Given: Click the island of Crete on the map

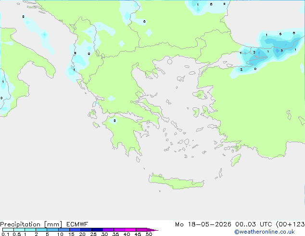Looking at the screenshot, I should click(176, 182).
